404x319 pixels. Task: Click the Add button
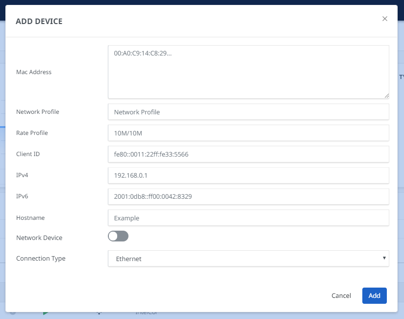[374, 295]
